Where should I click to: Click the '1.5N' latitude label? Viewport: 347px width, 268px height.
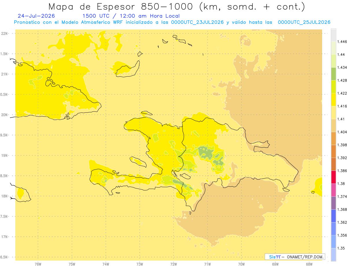coord(4,54)
